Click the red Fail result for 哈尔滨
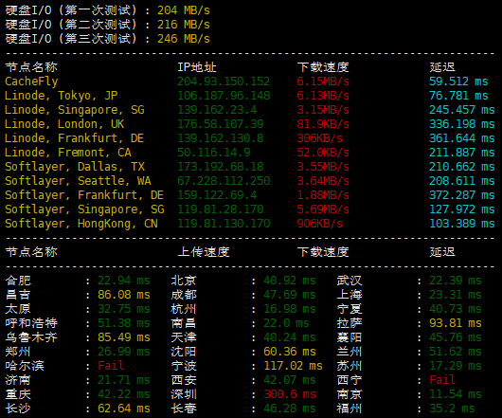 111,366
